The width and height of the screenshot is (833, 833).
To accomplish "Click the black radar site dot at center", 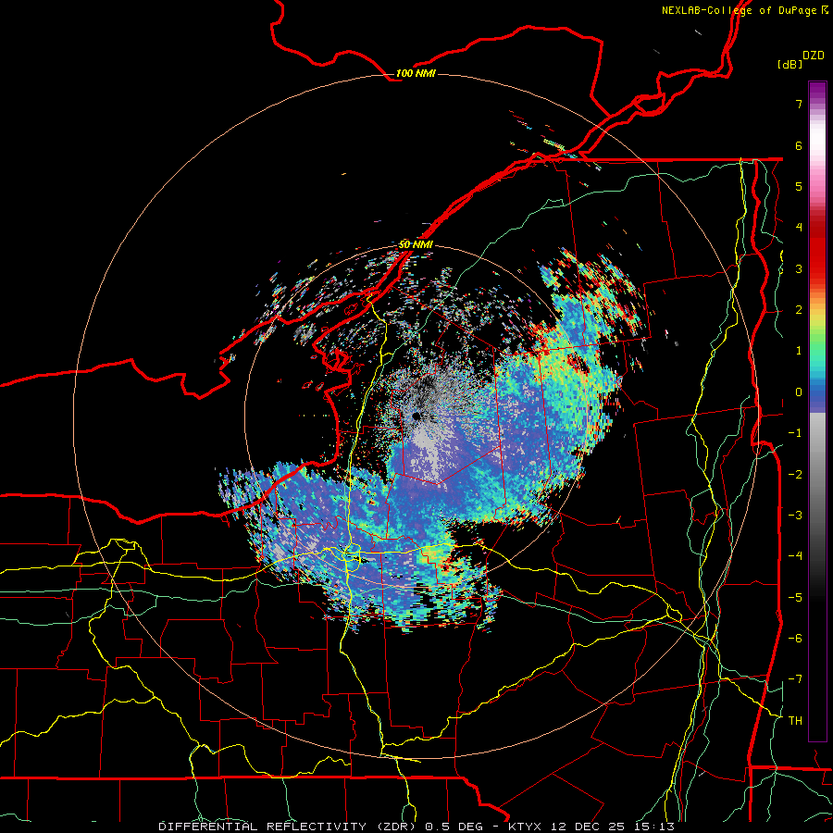I will click(x=416, y=416).
